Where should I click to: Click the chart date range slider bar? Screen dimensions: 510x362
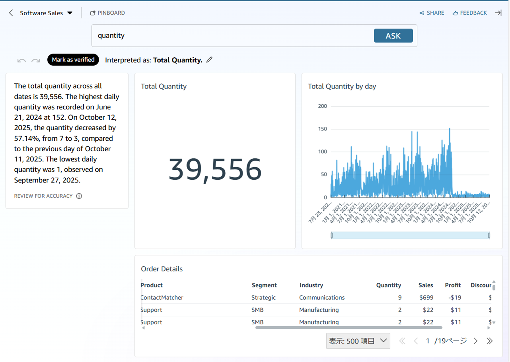(410, 235)
